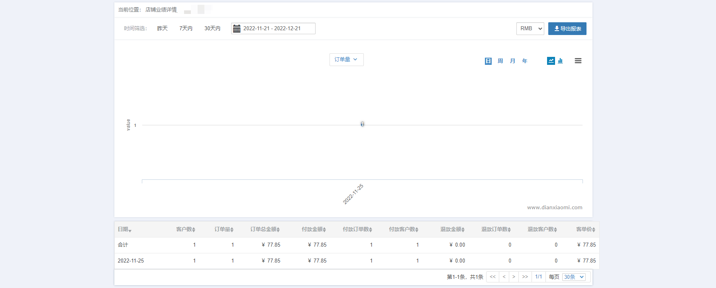Open the 订单量 metric dropdown above chart

346,60
